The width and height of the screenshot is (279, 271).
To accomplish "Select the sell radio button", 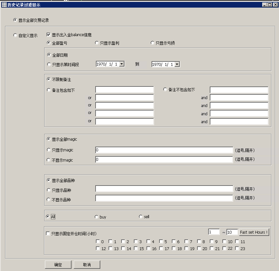I will [x=141, y=217].
